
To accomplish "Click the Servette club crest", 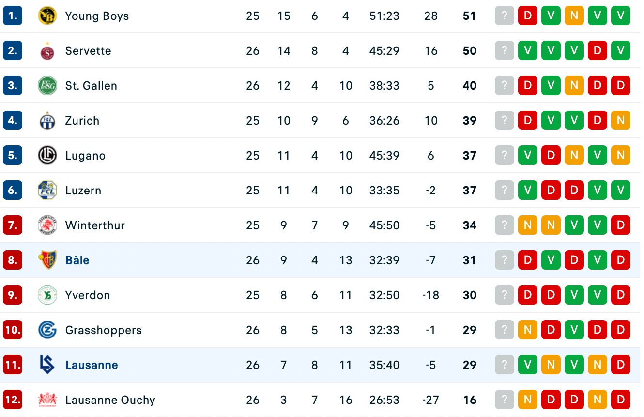I will pos(47,50).
